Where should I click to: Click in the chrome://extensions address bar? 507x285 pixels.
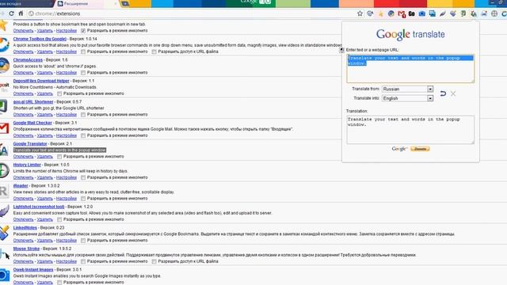191,13
